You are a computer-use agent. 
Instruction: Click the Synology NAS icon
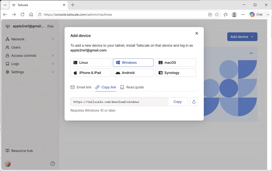[x=160, y=73]
